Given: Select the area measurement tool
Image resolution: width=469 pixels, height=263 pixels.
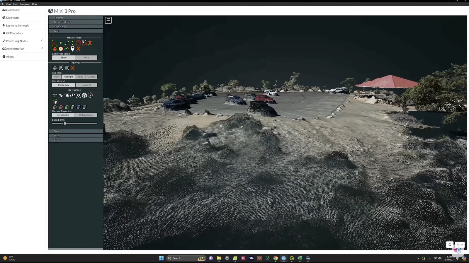Looking at the screenshot, I should click(x=90, y=43).
